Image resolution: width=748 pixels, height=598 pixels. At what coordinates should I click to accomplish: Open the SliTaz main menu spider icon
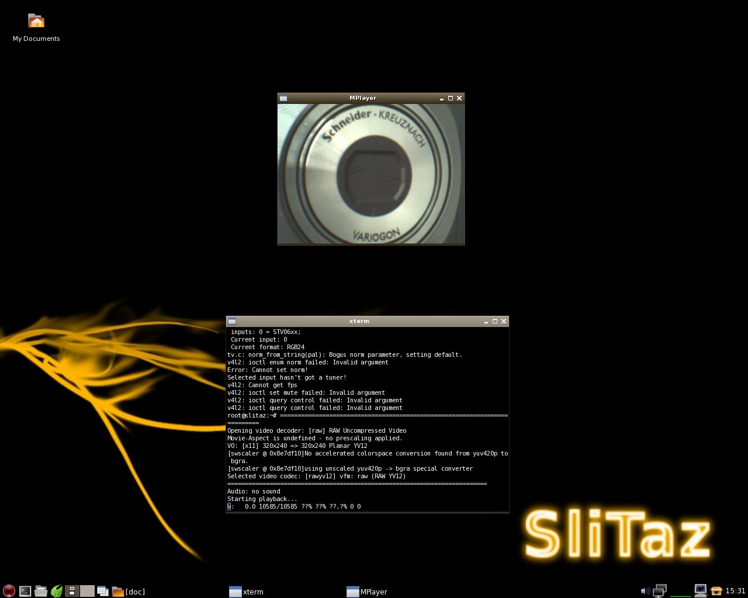coord(9,591)
